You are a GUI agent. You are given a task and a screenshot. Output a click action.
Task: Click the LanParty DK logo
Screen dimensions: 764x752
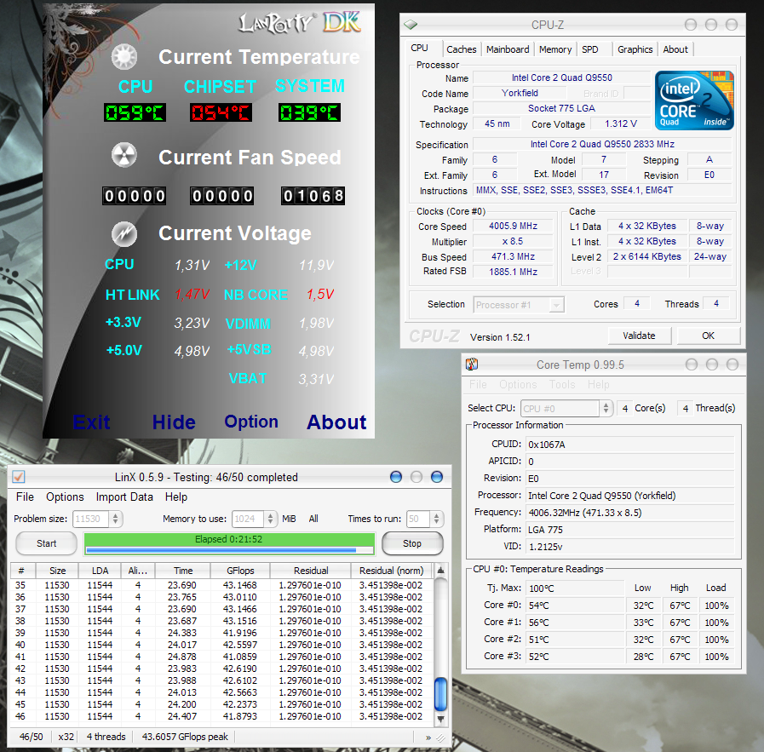coord(300,22)
